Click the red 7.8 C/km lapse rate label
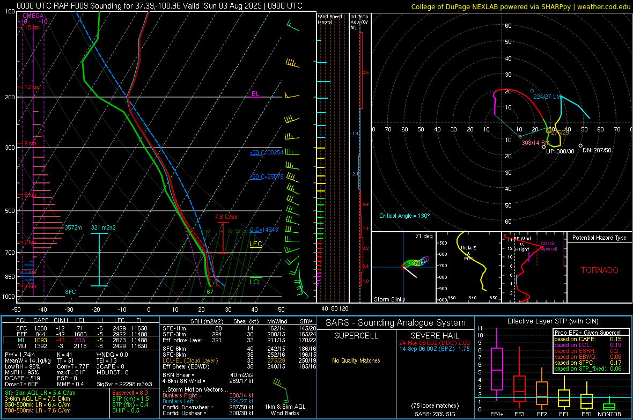633x420 pixels. pos(226,217)
